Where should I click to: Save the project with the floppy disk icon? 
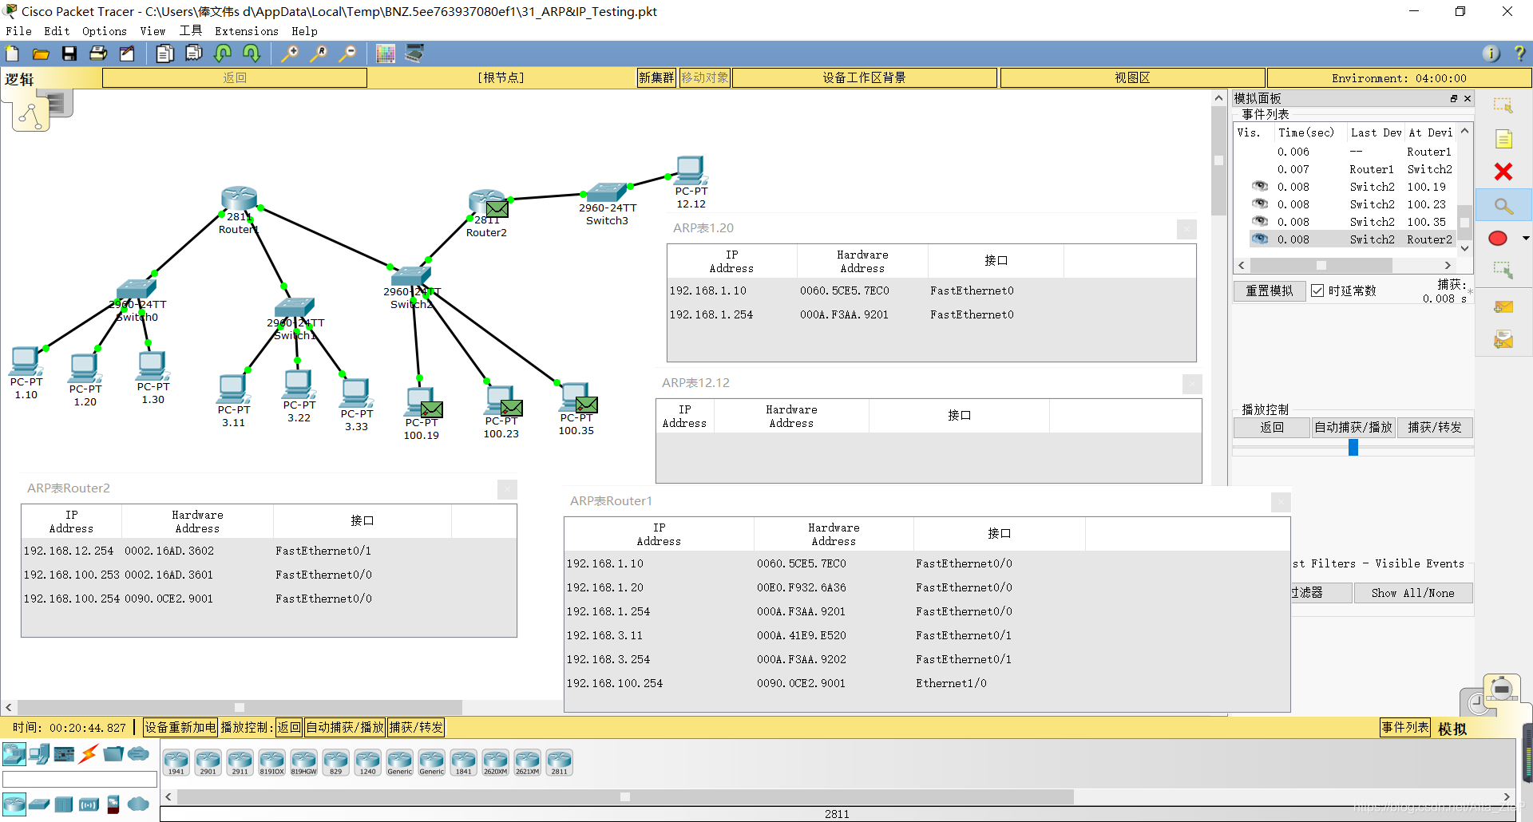(69, 53)
